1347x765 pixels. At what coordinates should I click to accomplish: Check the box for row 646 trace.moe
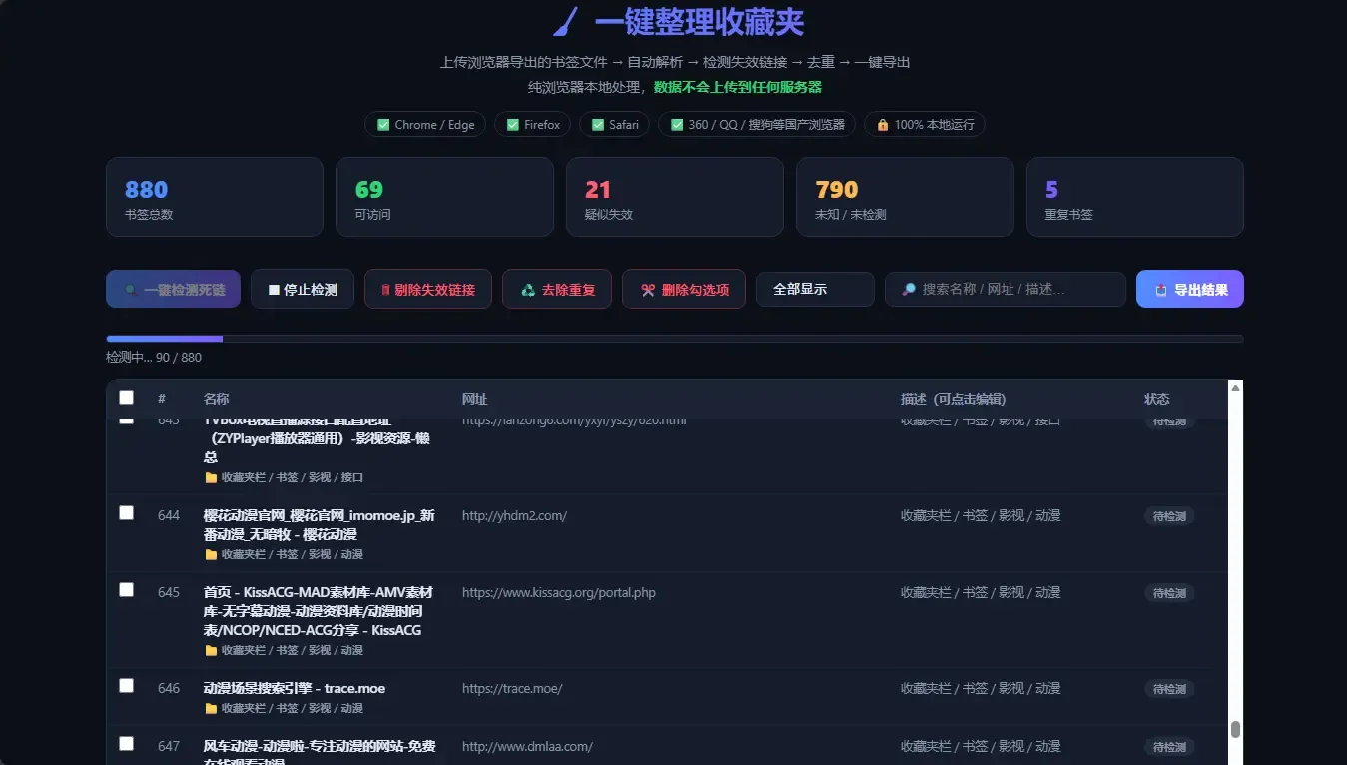126,685
